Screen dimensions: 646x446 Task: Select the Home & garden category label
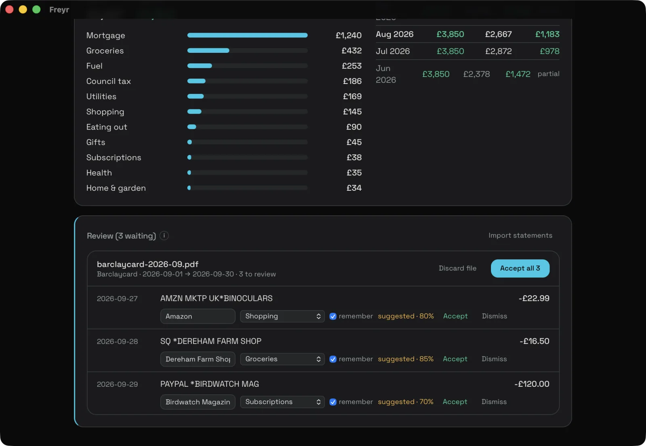116,188
